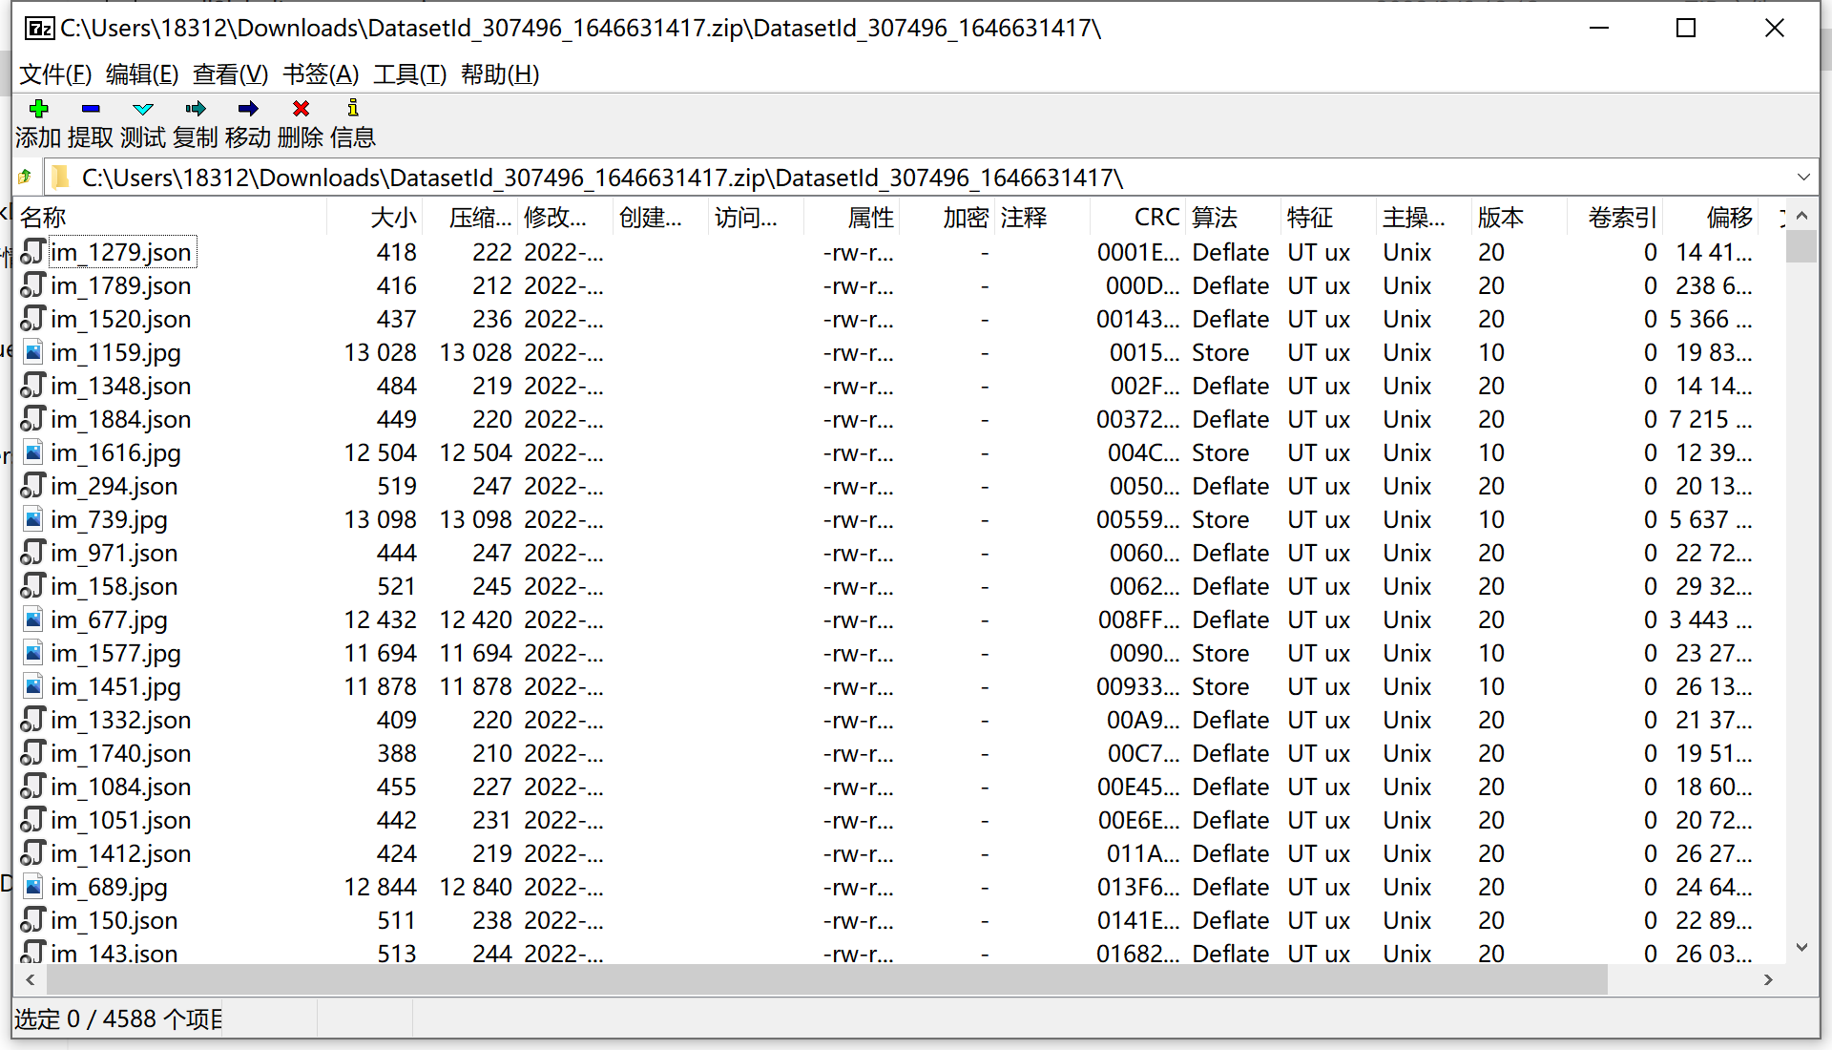Open the Tools (工具) menu
Screen dimensions: 1832x1050
pos(409,74)
